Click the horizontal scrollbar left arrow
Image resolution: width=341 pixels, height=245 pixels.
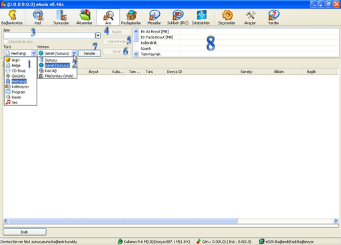pos(6,220)
